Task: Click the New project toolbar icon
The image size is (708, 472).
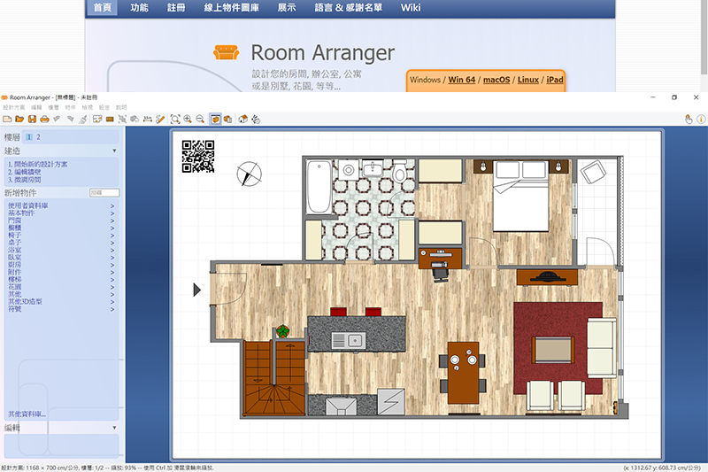Action: 7,120
